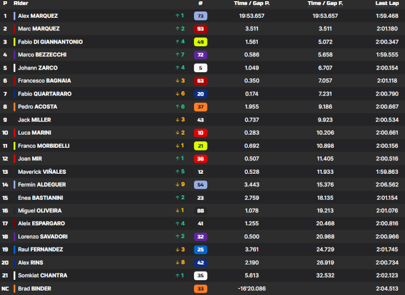Click Brad Binder's orange 33 badge
The width and height of the screenshot is (405, 295).
point(201,288)
